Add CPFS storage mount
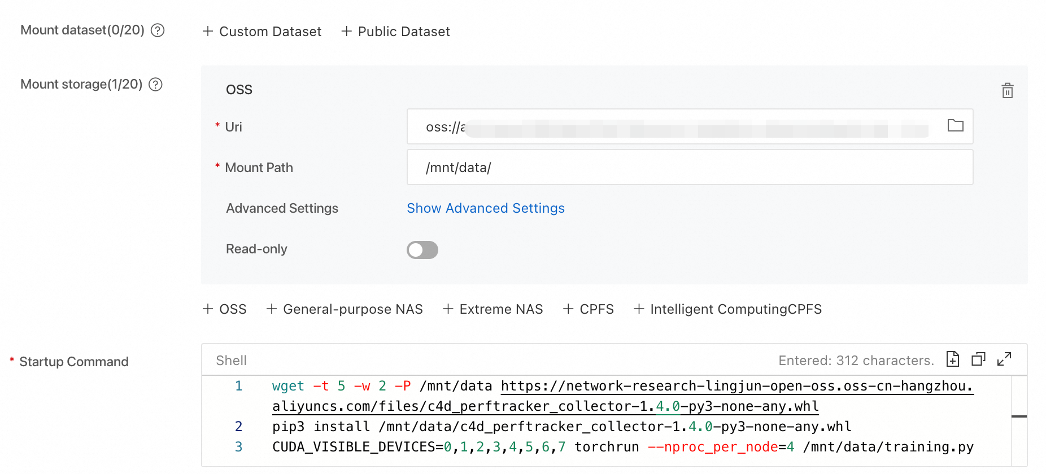The height and width of the screenshot is (474, 1046). [589, 309]
